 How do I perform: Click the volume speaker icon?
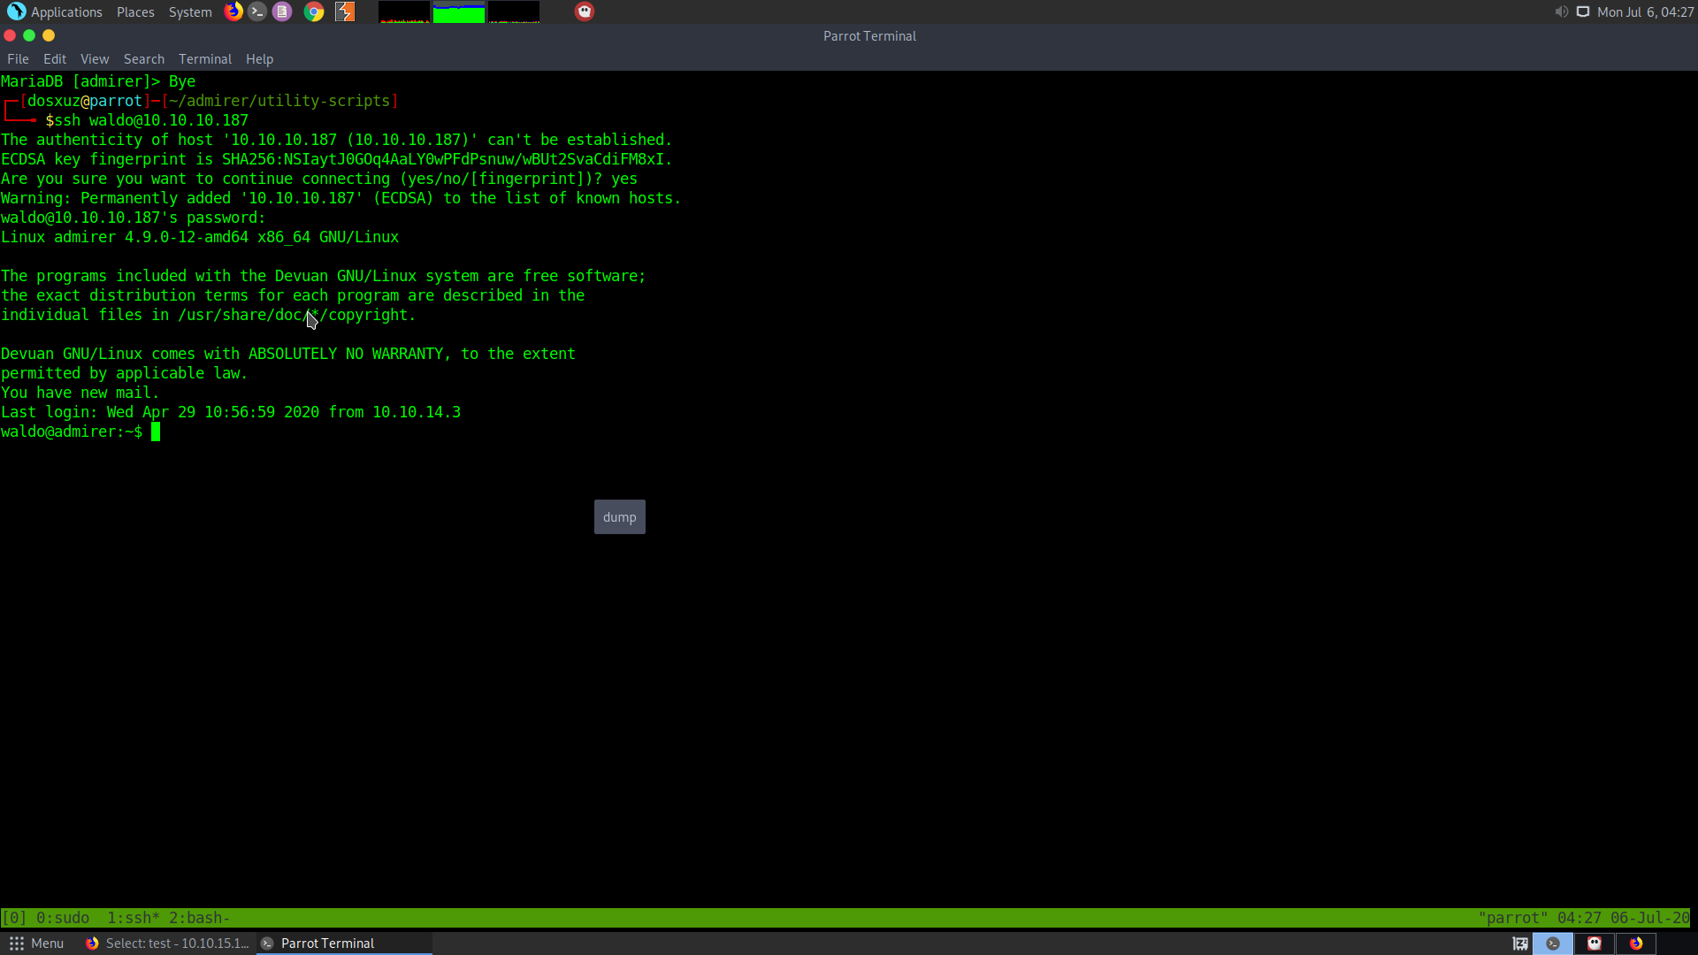(x=1561, y=11)
